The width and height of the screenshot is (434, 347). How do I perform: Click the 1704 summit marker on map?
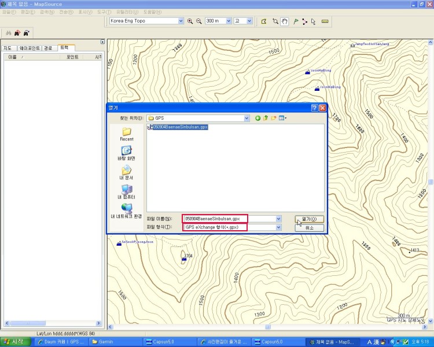pyautogui.click(x=184, y=259)
